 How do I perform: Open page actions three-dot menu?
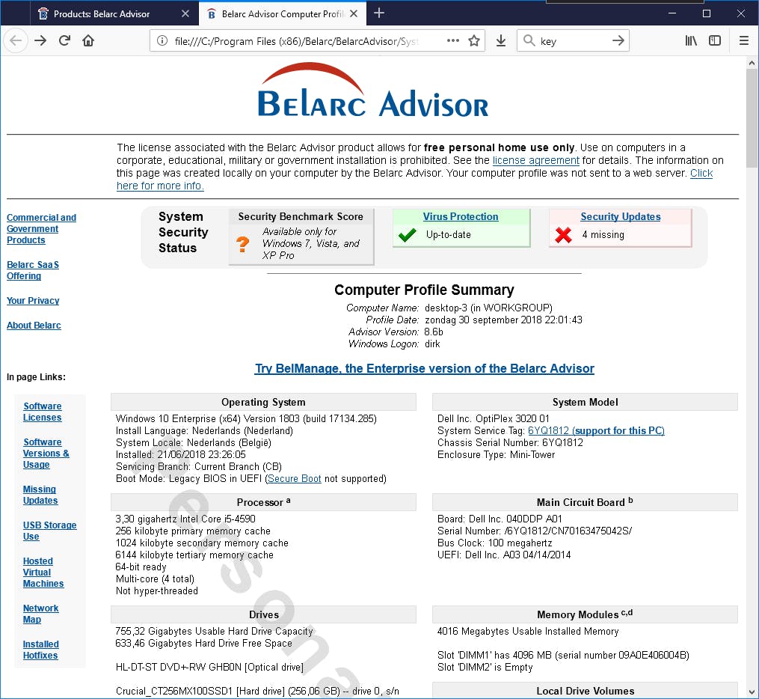(x=453, y=40)
